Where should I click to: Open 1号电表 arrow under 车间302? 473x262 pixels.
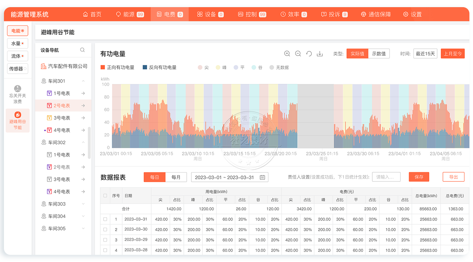(83, 155)
